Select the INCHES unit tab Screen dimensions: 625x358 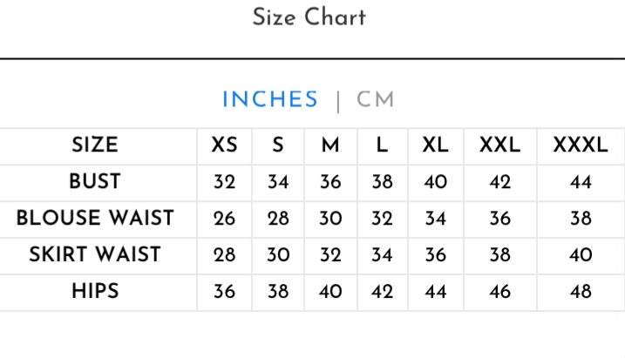(270, 99)
